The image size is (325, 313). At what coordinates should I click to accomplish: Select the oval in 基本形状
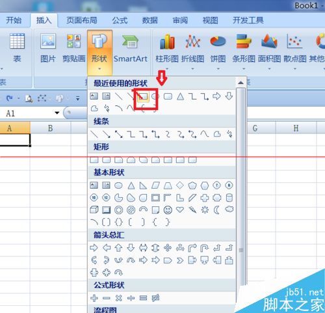click(x=118, y=185)
